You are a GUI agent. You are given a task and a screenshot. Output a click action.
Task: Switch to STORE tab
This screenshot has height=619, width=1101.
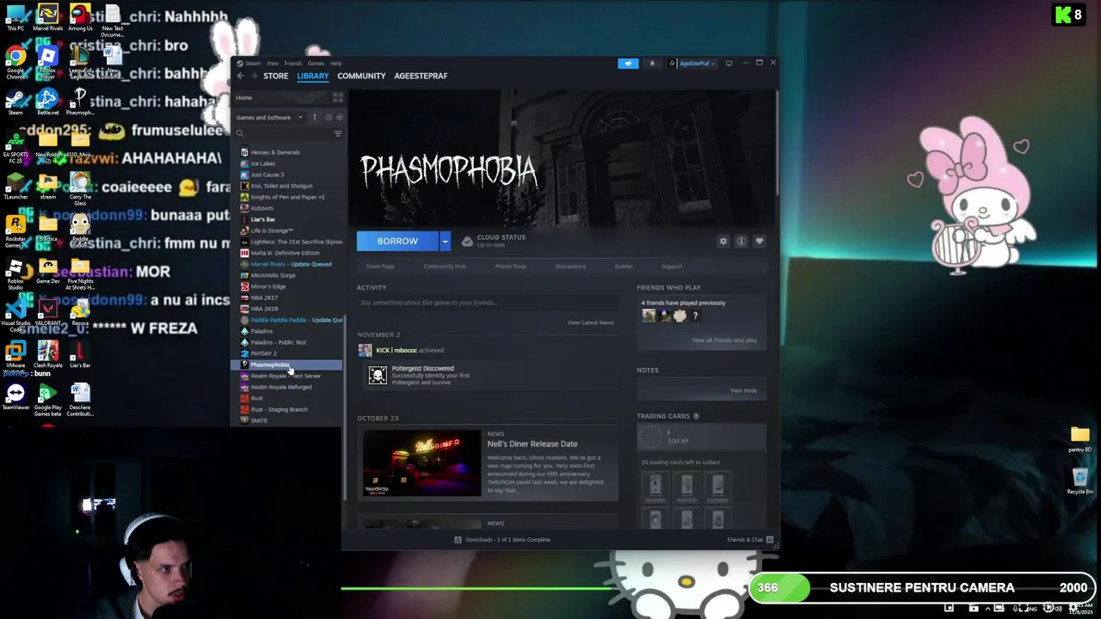[275, 76]
